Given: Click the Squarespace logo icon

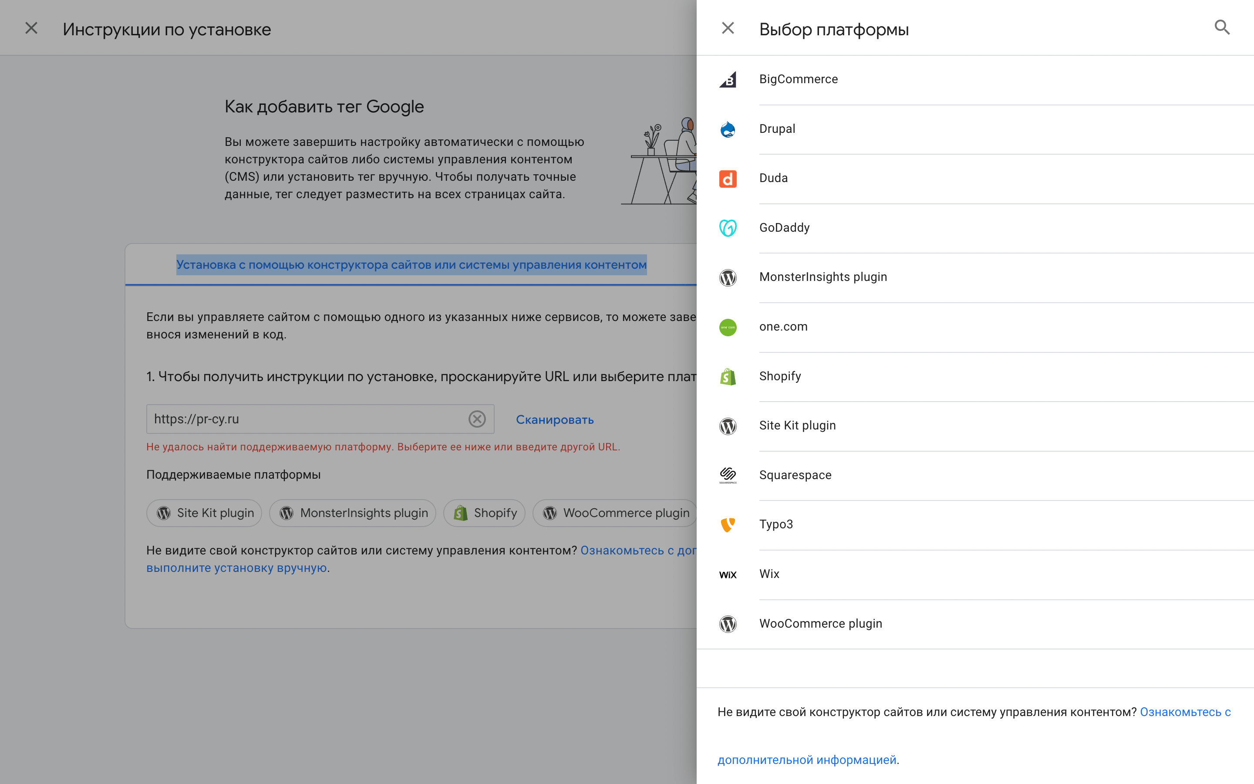Looking at the screenshot, I should click(x=728, y=476).
